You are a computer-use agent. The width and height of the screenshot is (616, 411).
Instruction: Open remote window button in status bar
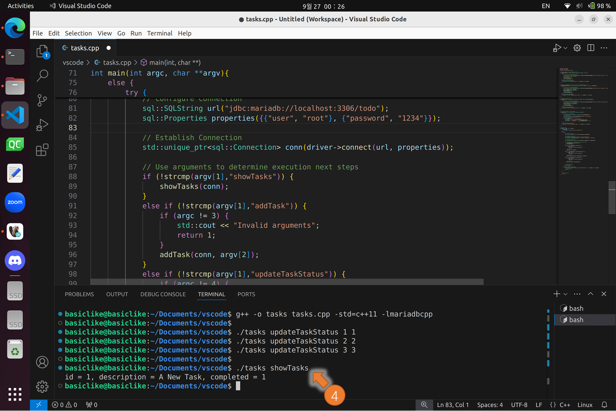click(39, 405)
